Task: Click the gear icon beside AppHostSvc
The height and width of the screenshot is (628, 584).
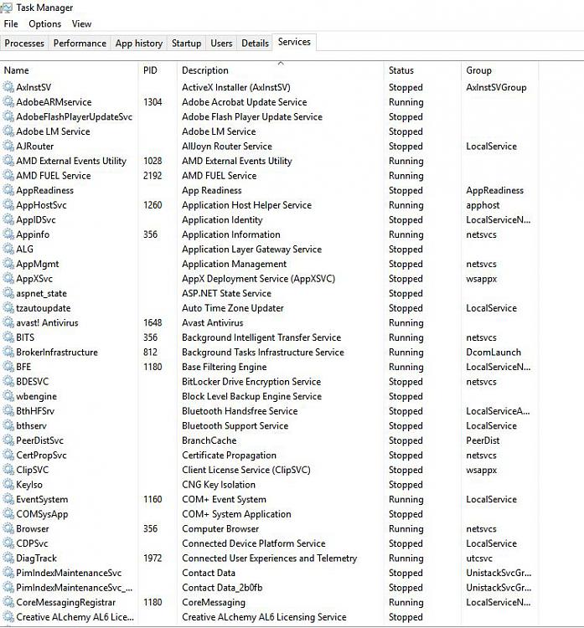Action: pos(8,204)
